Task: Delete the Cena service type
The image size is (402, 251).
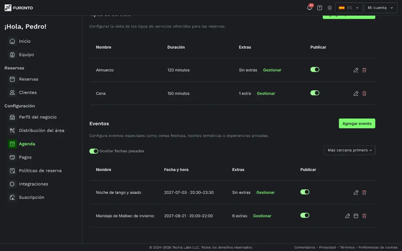Action: tap(364, 93)
